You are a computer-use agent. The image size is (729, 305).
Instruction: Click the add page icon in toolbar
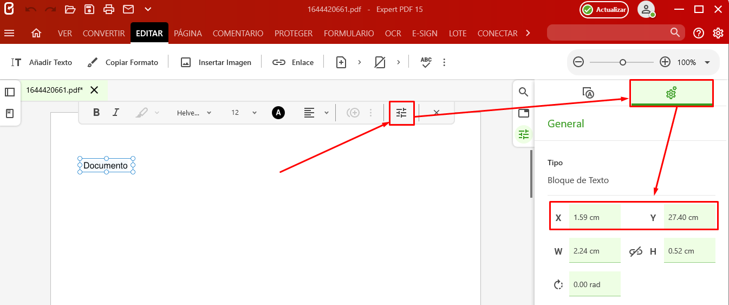[341, 62]
